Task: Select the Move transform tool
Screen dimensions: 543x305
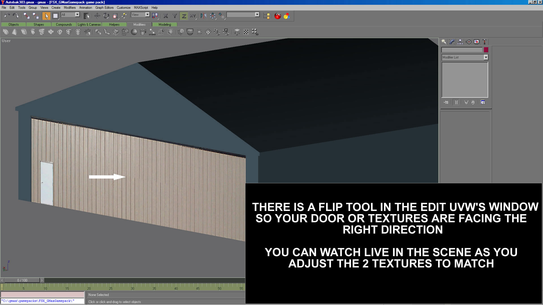Action: pos(97,16)
